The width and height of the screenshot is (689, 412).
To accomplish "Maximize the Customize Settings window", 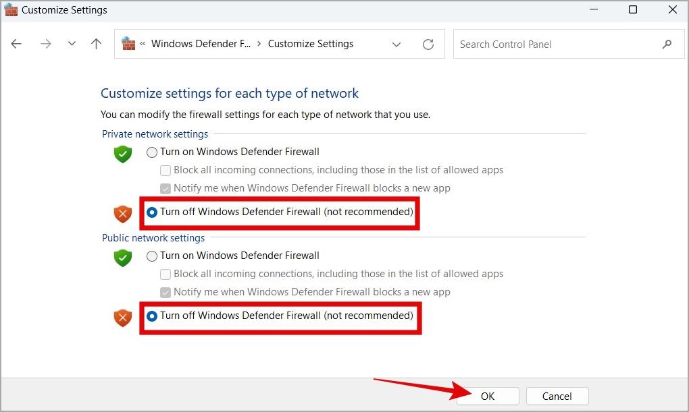I will pos(633,9).
